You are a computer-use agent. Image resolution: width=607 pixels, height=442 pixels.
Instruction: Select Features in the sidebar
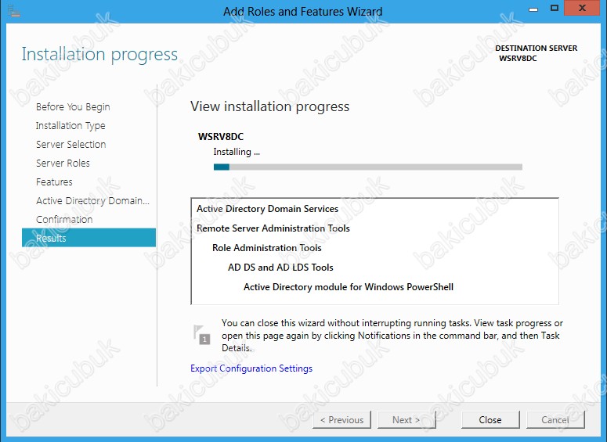point(54,182)
